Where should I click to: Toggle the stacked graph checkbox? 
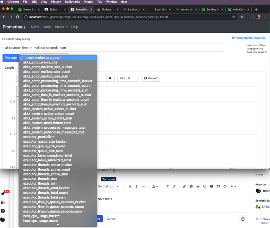pyautogui.click(x=146, y=78)
